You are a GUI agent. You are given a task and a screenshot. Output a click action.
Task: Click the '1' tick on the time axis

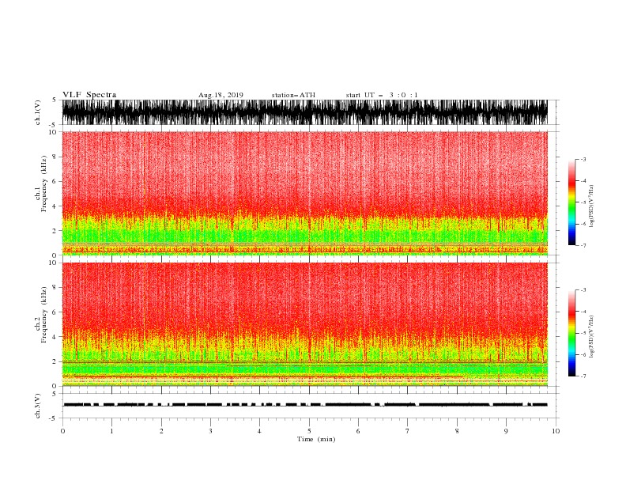pos(111,431)
